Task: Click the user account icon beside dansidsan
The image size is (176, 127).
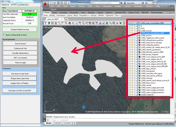Action: [x=125, y=3]
